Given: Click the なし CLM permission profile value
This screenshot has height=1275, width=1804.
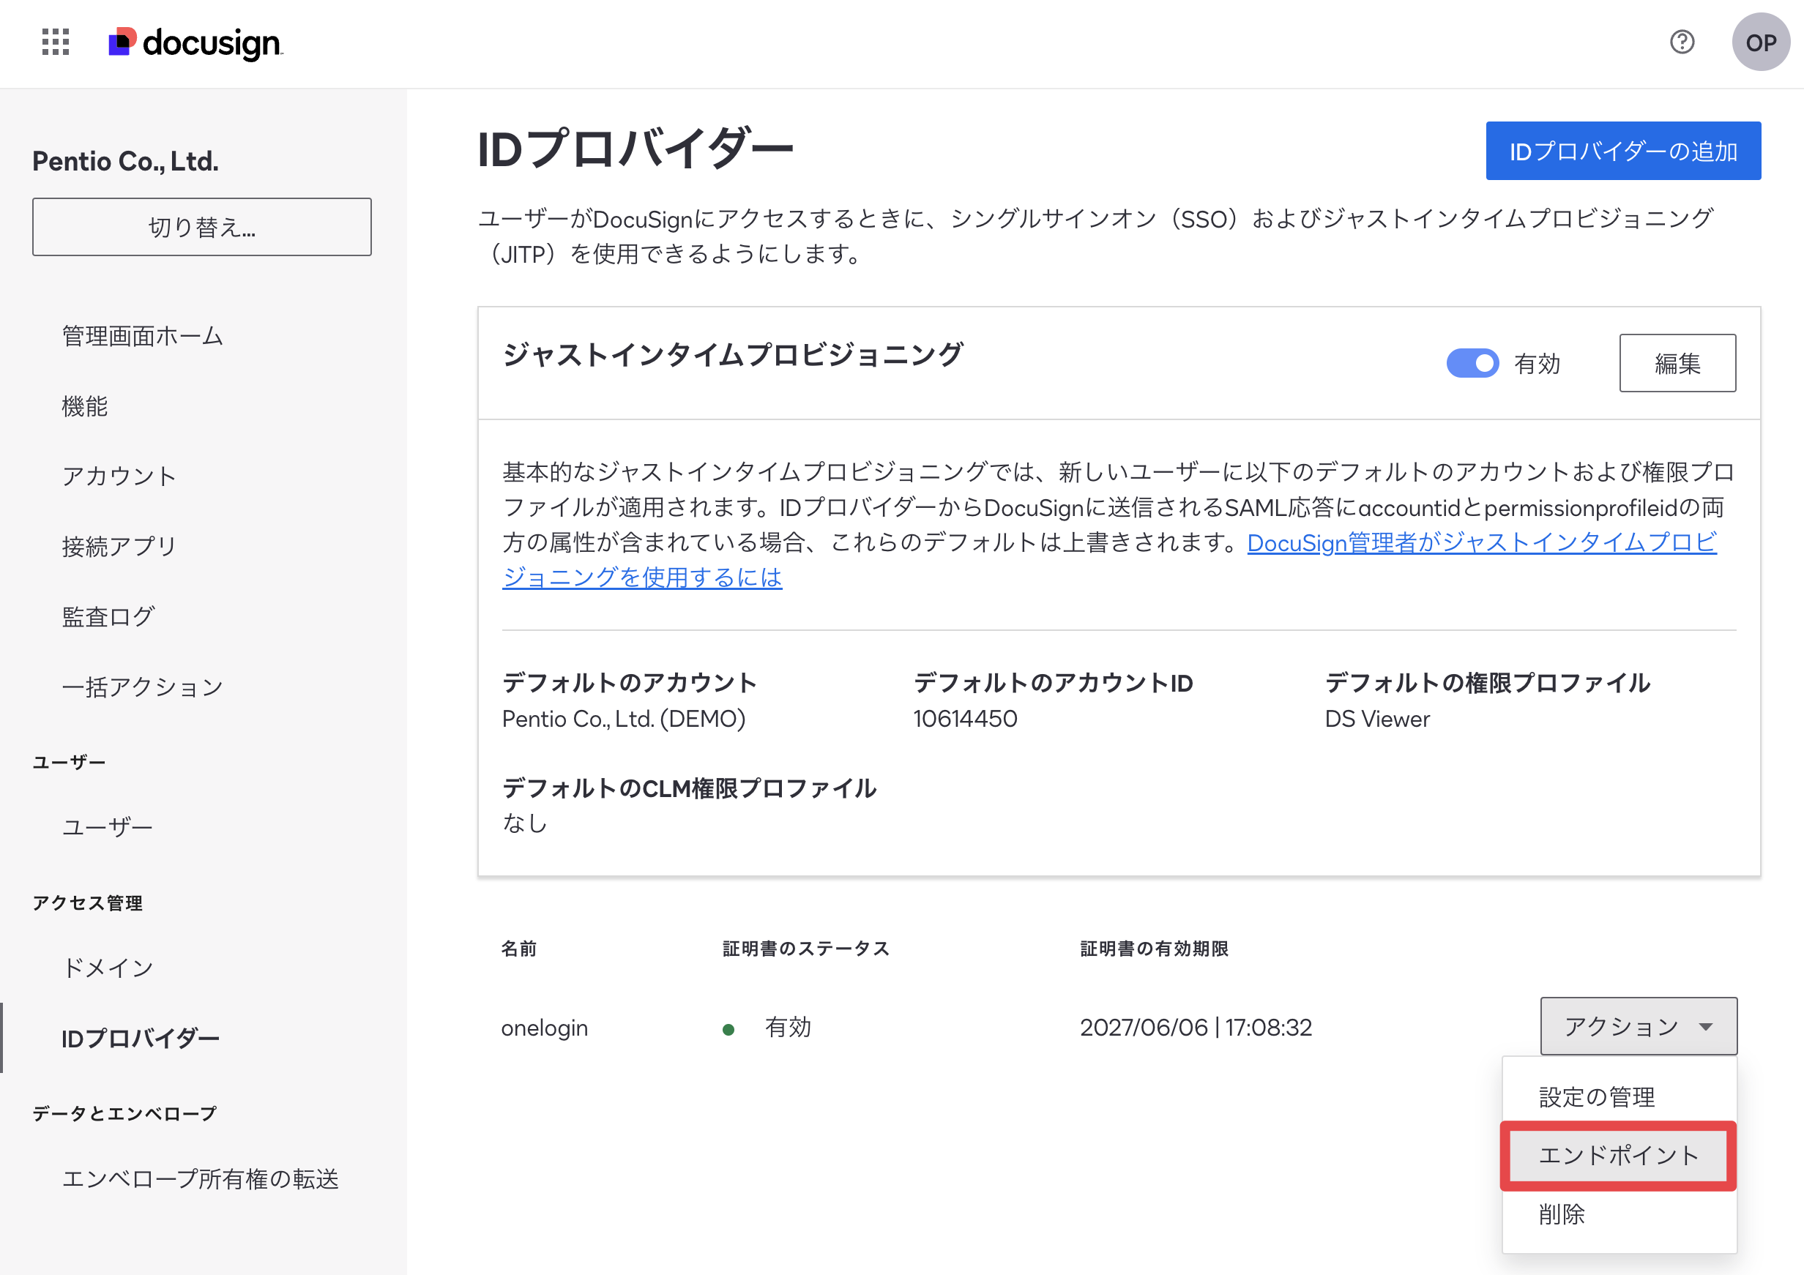Looking at the screenshot, I should 525,823.
